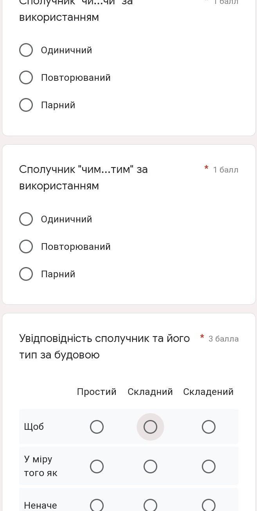Choose Парний in the first partially visible question
Screen dimensions: 257x511
click(x=26, y=105)
